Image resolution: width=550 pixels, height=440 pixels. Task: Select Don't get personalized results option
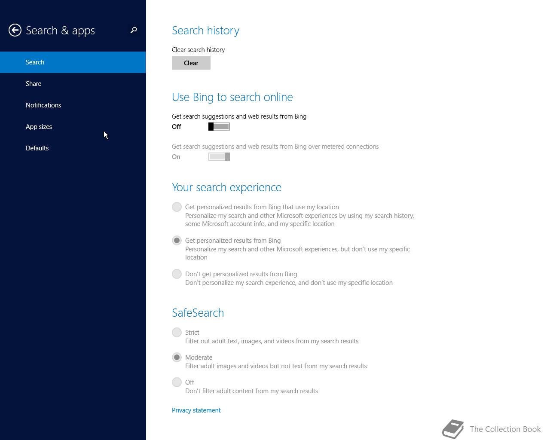[177, 274]
